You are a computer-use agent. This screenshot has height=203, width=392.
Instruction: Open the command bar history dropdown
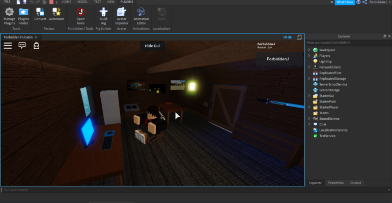(389, 190)
